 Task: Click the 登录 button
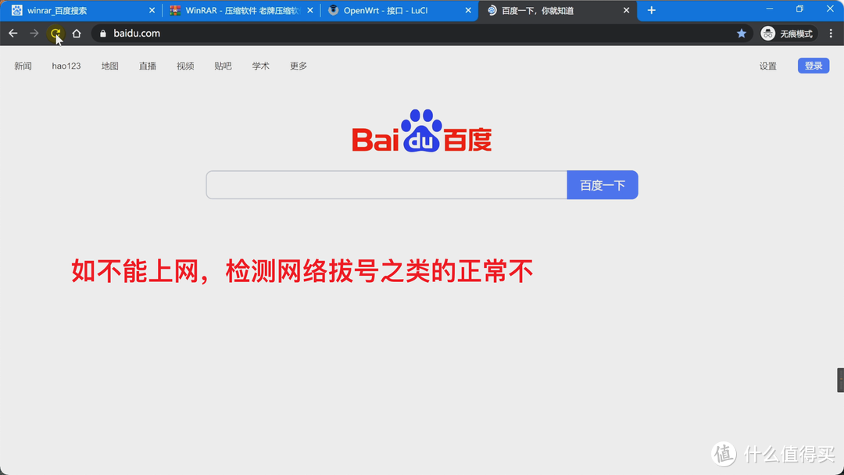814,66
